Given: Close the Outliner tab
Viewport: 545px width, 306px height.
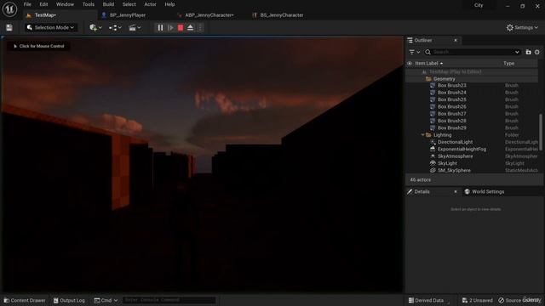Looking at the screenshot, I should point(456,40).
